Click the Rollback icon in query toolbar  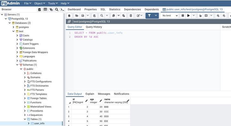[224, 15]
